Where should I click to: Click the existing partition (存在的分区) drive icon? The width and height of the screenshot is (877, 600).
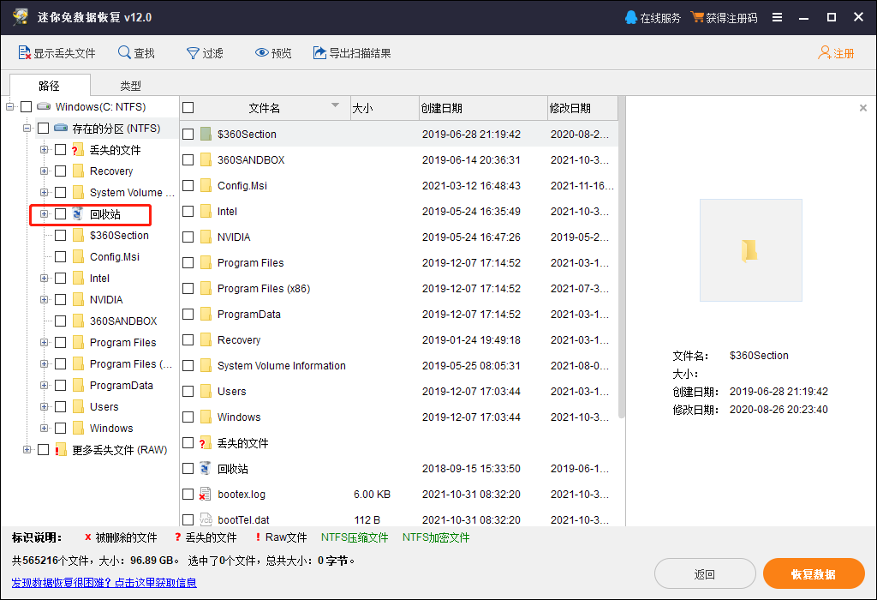point(61,129)
